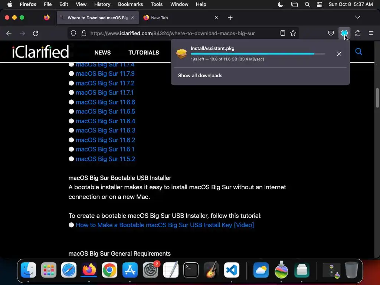Toggle Do Not Disturb moon icon
This screenshot has width=380, height=285.
(281, 4)
